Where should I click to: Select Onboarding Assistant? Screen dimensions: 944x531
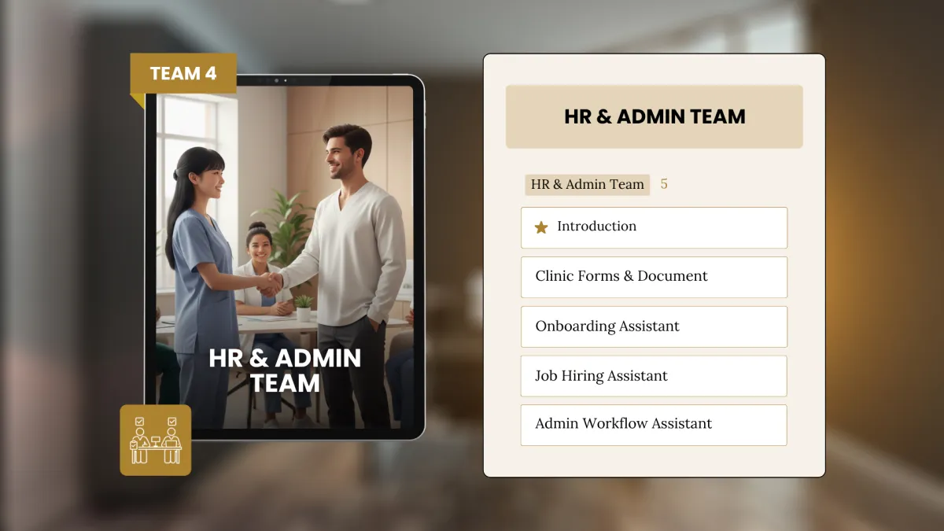click(x=654, y=326)
